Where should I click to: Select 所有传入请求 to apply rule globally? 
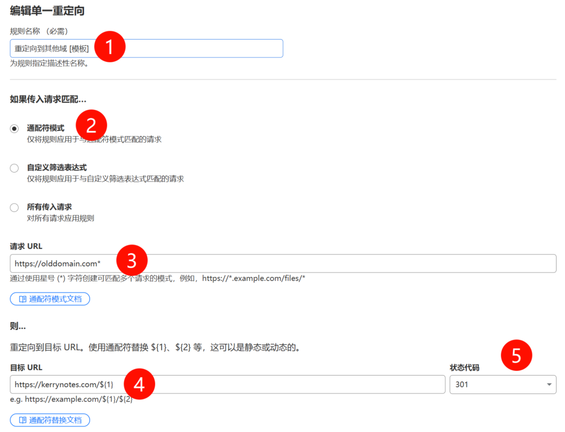point(14,207)
